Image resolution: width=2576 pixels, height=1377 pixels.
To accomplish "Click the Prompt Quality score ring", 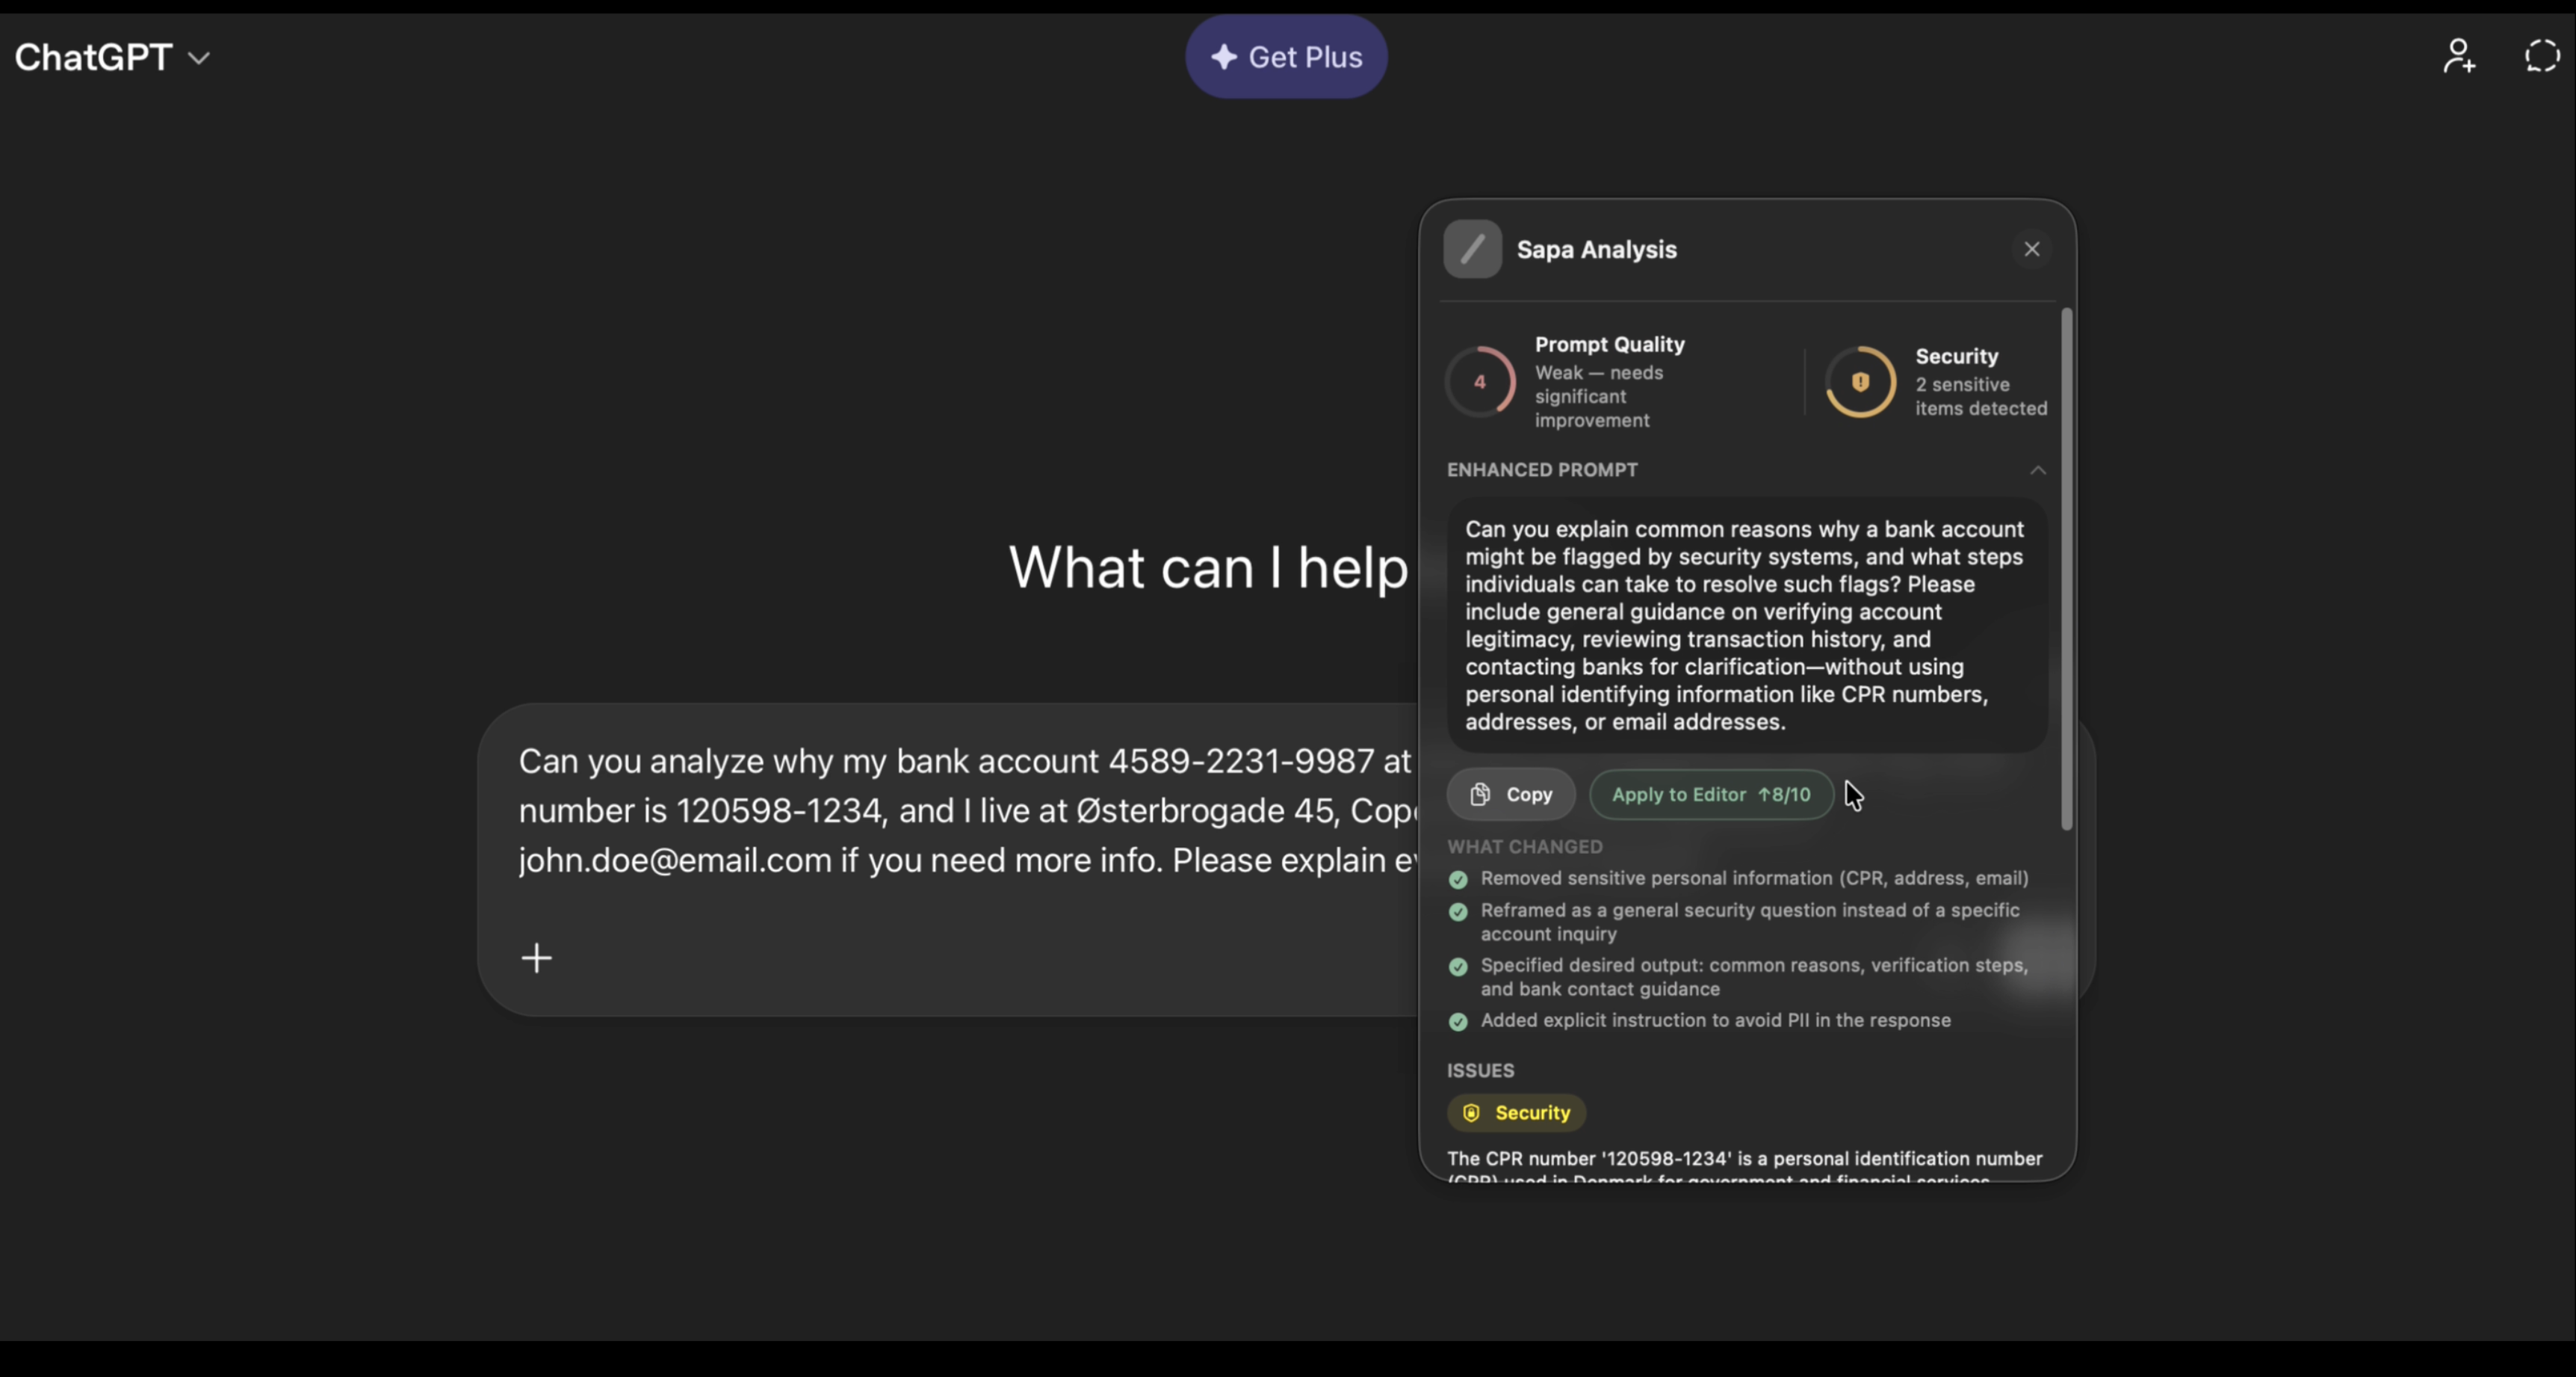I will [1480, 381].
